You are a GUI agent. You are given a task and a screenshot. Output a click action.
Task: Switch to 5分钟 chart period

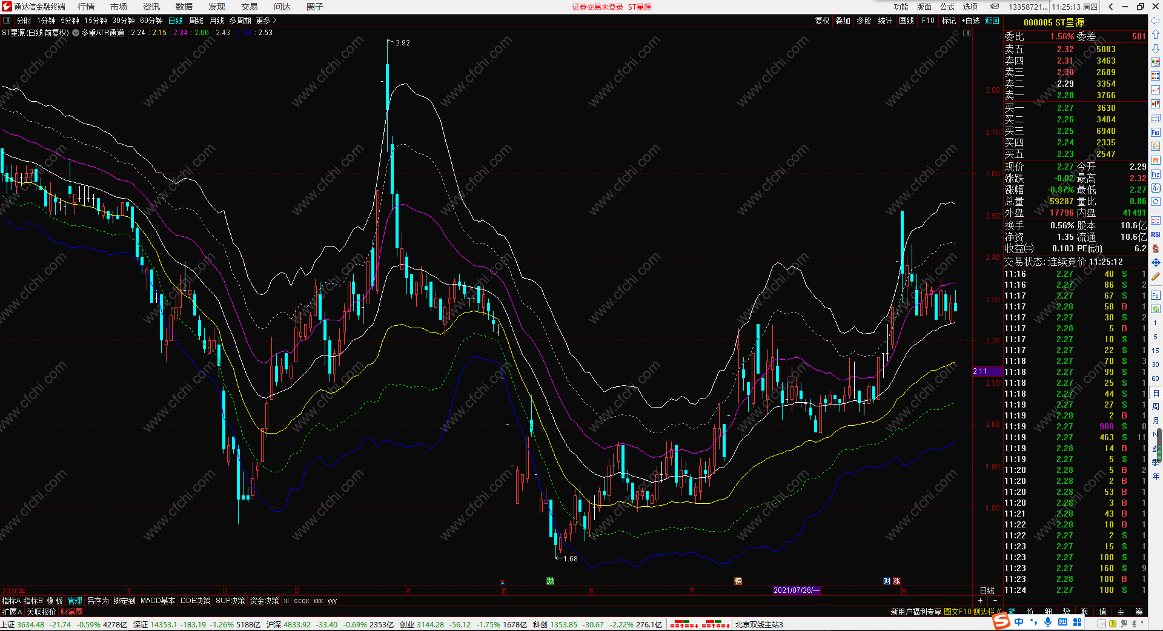coord(70,21)
